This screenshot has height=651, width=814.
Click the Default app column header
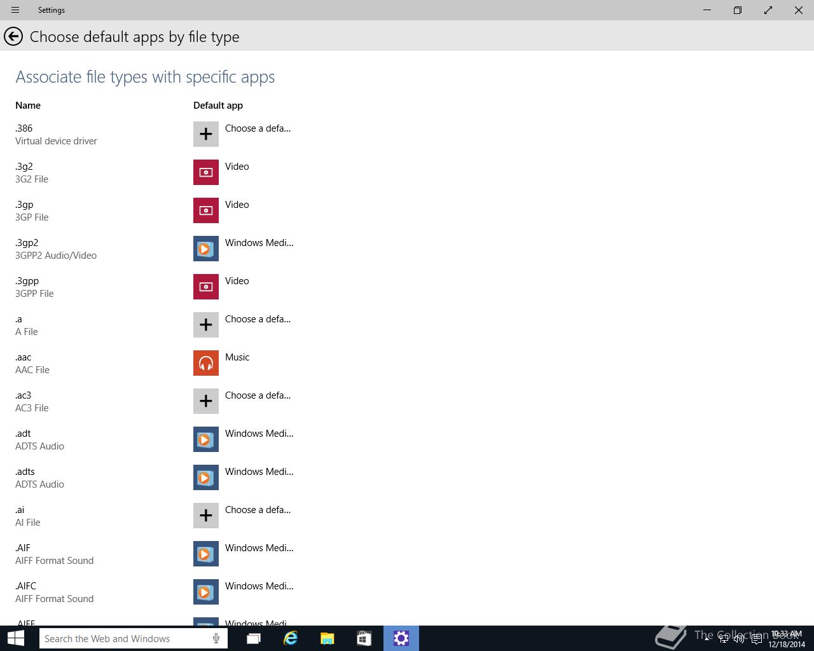click(218, 106)
